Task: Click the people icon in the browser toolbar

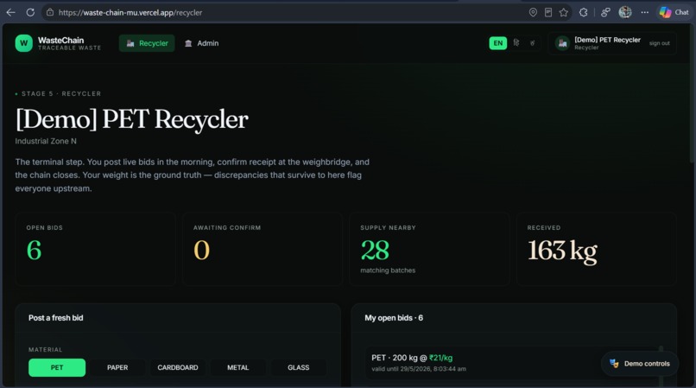Action: pos(605,12)
